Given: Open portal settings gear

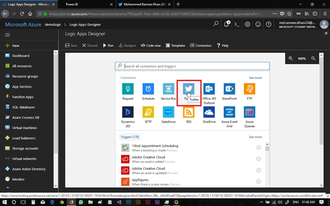Looking at the screenshot, I should (247, 24).
